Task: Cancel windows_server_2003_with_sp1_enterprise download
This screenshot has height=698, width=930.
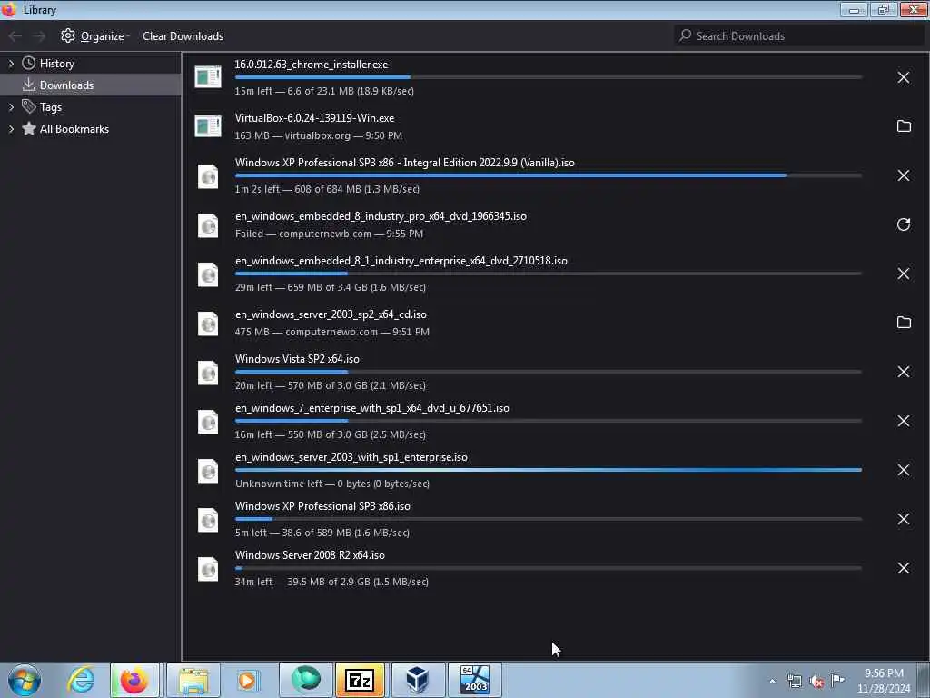Action: tap(903, 470)
